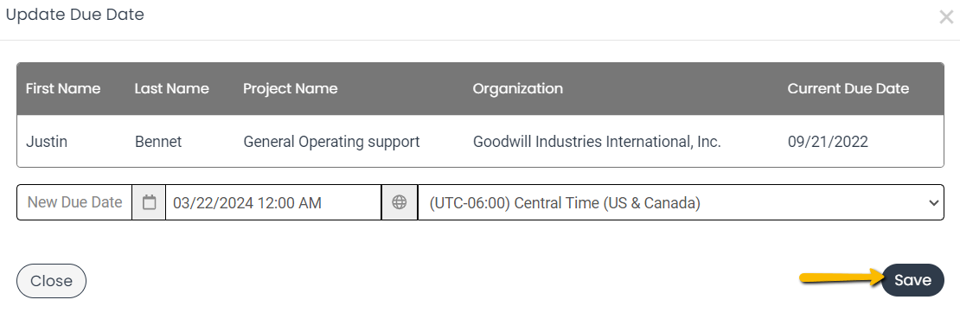Select the Goodwill Industries International, Inc. cell
Screen dimensions: 960x319
597,142
